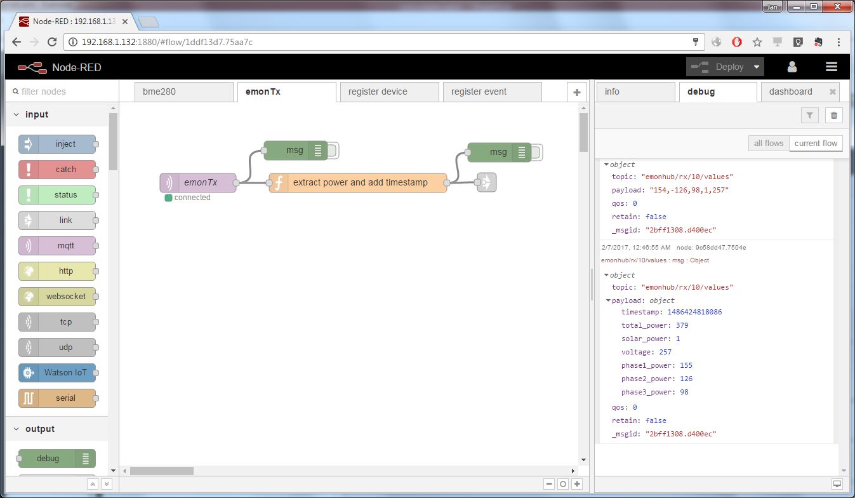The height and width of the screenshot is (498, 855).
Task: Collapse the second debug object triangle
Action: (607, 275)
